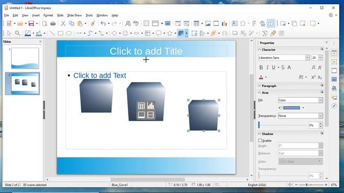Viewport: 344px width, 193px height.
Task: Click the Insert Table icon
Action: [196, 24]
